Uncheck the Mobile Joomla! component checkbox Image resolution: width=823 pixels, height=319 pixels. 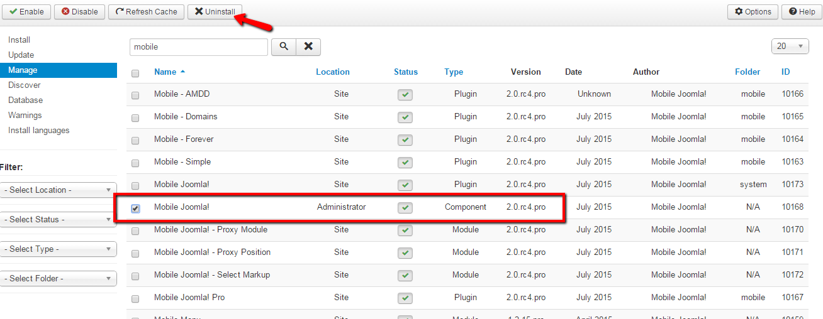tap(135, 208)
